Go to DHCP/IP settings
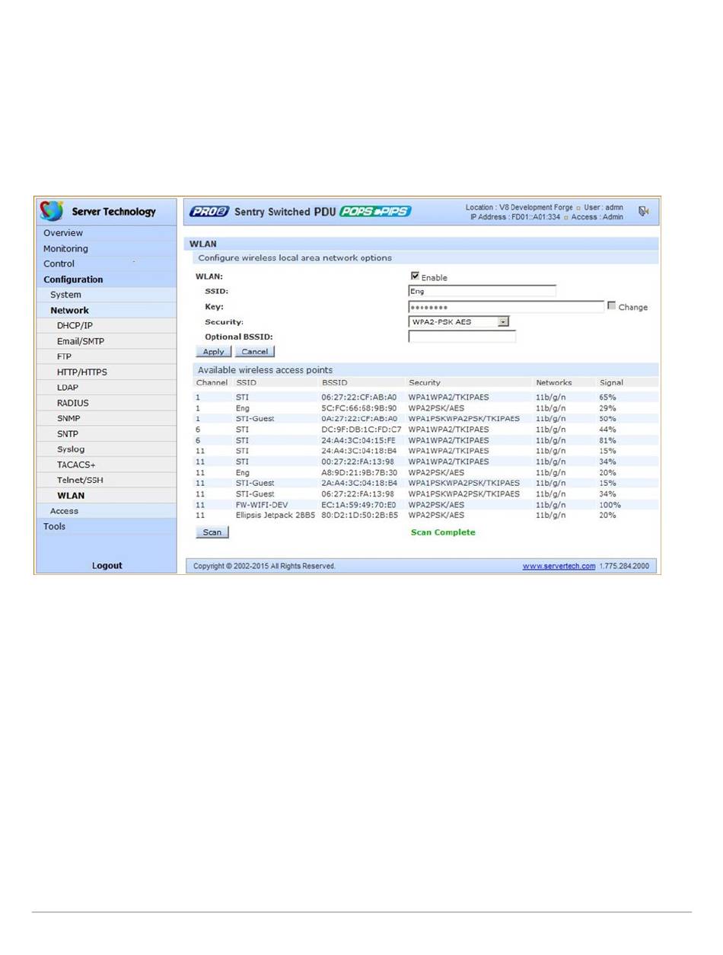The width and height of the screenshot is (723, 955). tap(106, 326)
